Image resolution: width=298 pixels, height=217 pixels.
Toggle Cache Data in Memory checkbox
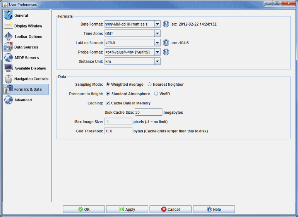tap(108, 103)
